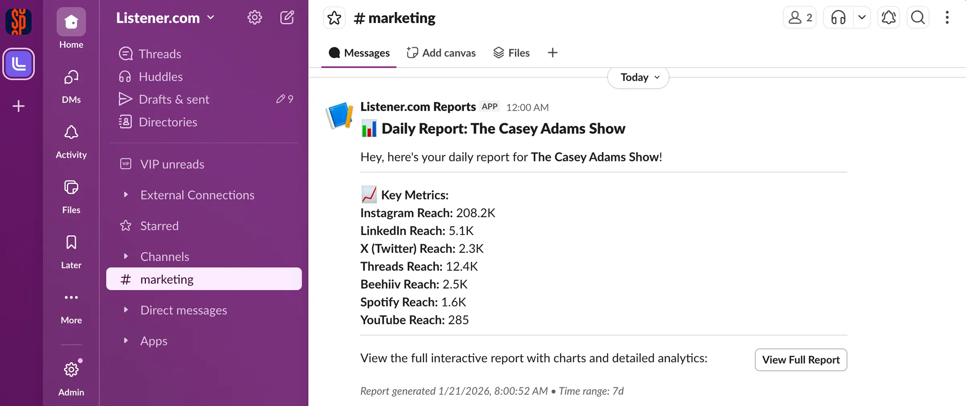Switch to the Messages tab
966x406 pixels.
point(359,53)
